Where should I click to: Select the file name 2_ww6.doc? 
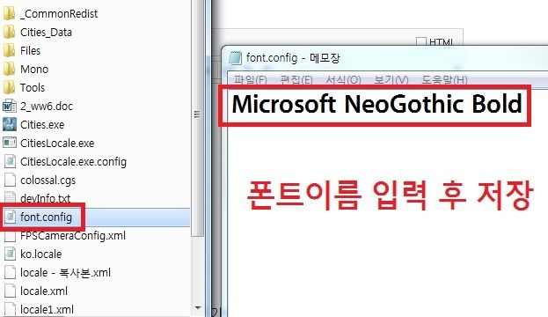coord(47,106)
